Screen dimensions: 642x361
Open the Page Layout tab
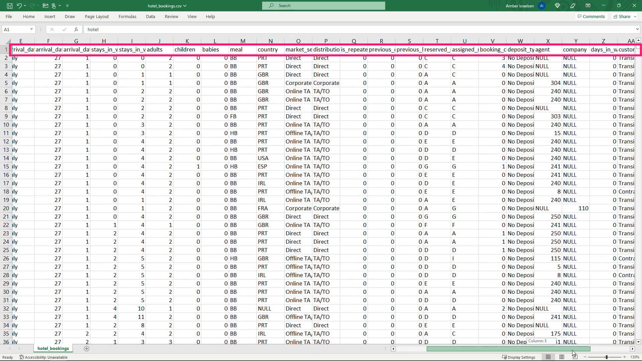coord(97,16)
